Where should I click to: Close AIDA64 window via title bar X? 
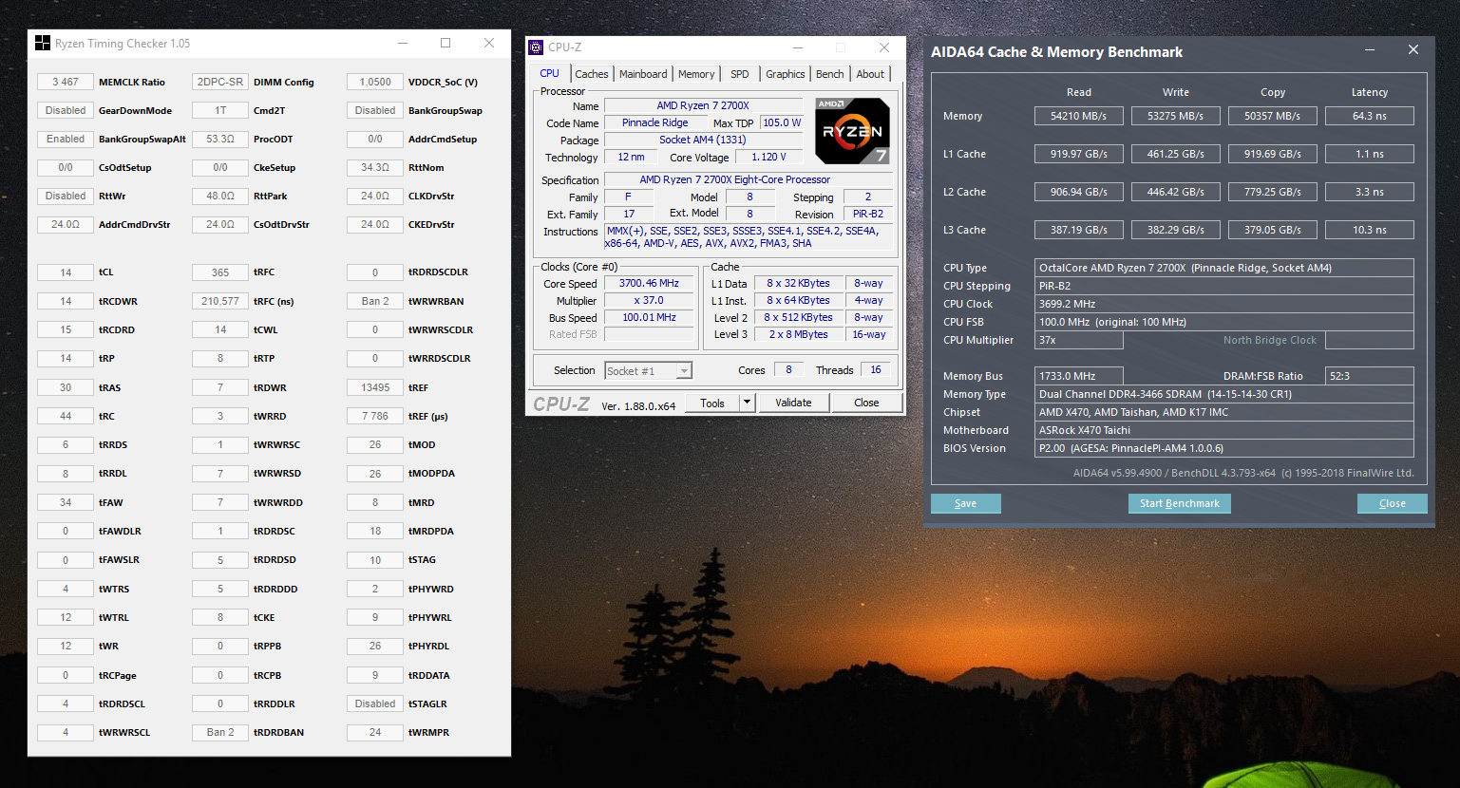pyautogui.click(x=1413, y=49)
